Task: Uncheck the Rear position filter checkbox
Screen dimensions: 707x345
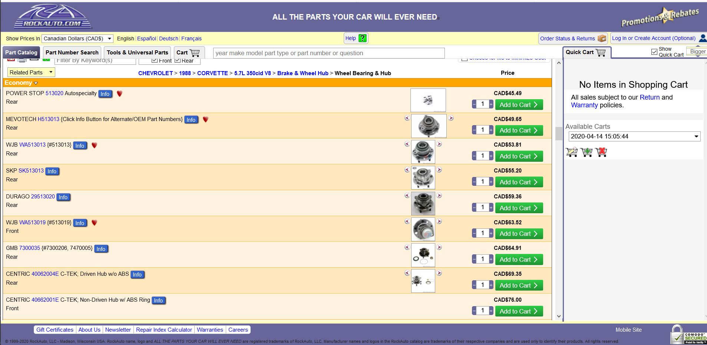Action: [x=178, y=60]
